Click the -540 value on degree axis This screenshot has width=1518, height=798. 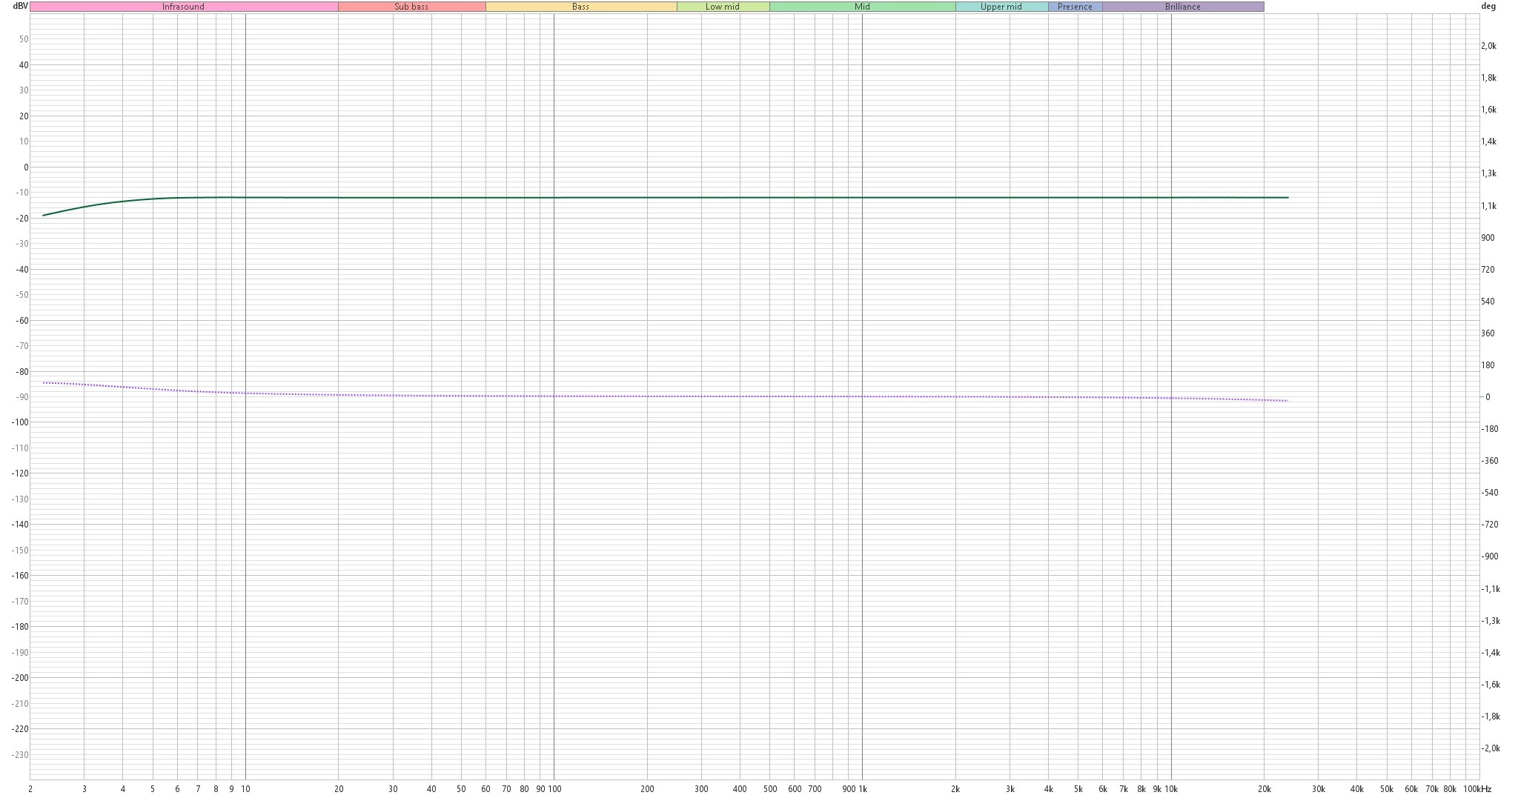(1489, 493)
